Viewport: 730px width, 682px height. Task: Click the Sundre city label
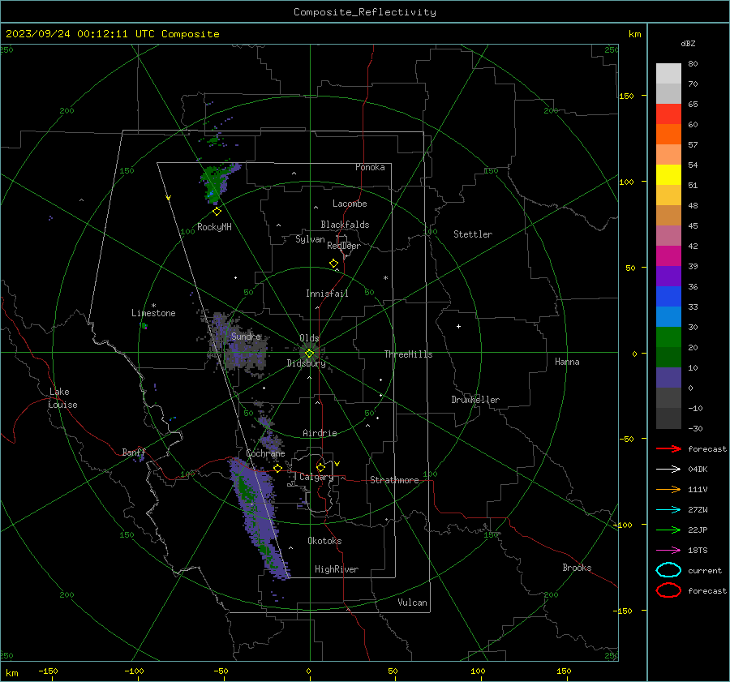[246, 336]
